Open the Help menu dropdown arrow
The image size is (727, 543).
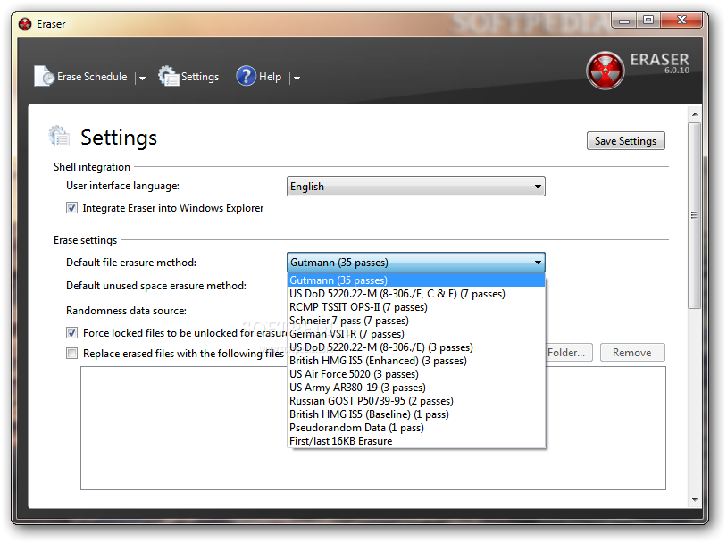click(297, 79)
